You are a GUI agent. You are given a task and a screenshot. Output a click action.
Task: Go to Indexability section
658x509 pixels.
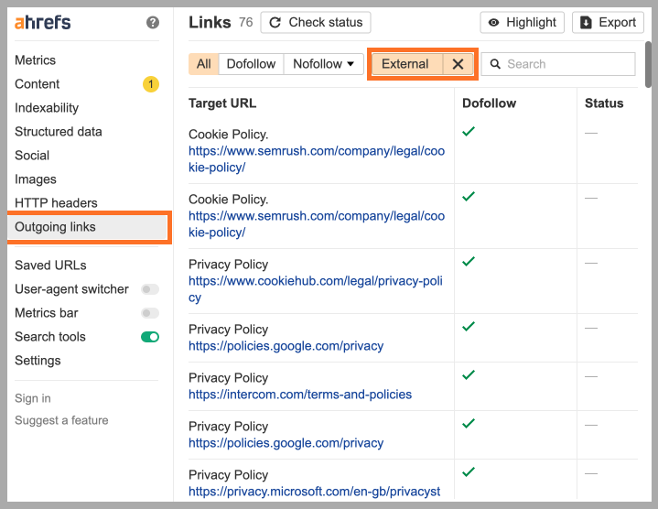[x=47, y=108]
